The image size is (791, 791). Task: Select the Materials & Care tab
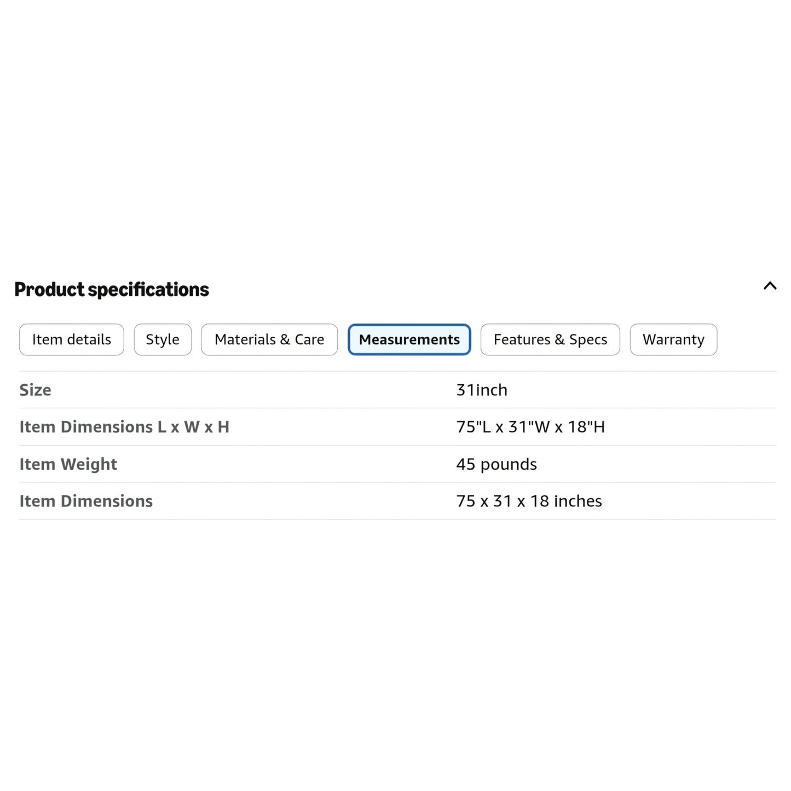click(269, 339)
